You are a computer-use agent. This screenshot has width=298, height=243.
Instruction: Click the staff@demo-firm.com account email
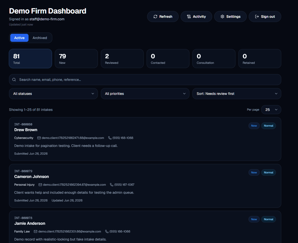(47, 19)
